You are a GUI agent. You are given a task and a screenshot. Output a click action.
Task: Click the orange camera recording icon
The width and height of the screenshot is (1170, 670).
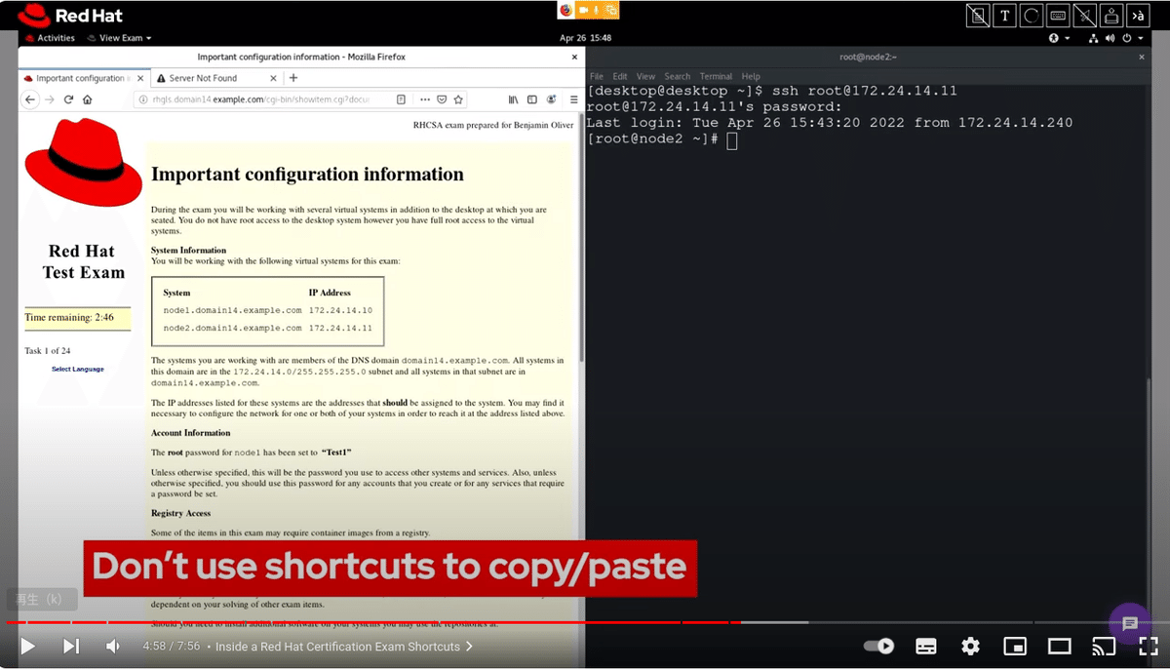583,10
